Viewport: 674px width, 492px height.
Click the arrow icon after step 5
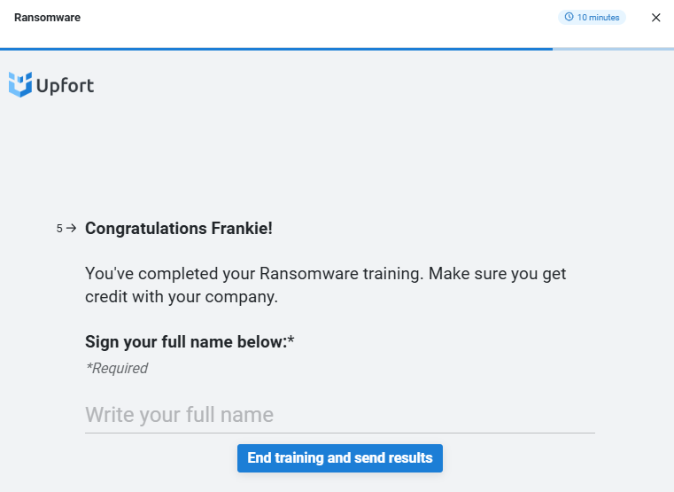tap(72, 228)
